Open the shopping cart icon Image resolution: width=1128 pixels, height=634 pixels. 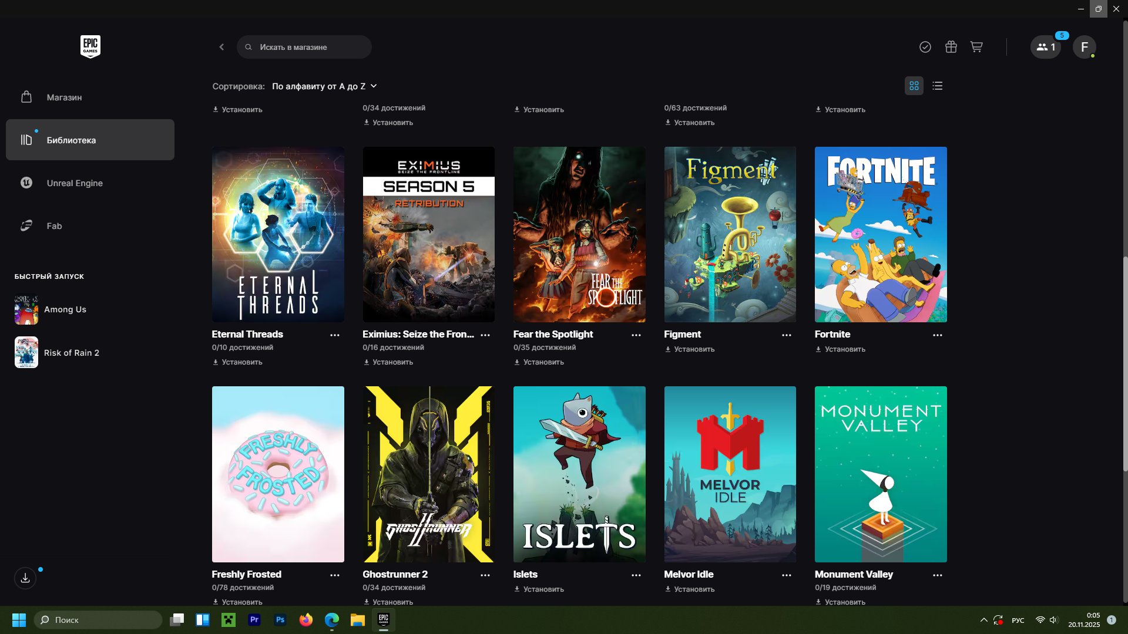click(976, 47)
